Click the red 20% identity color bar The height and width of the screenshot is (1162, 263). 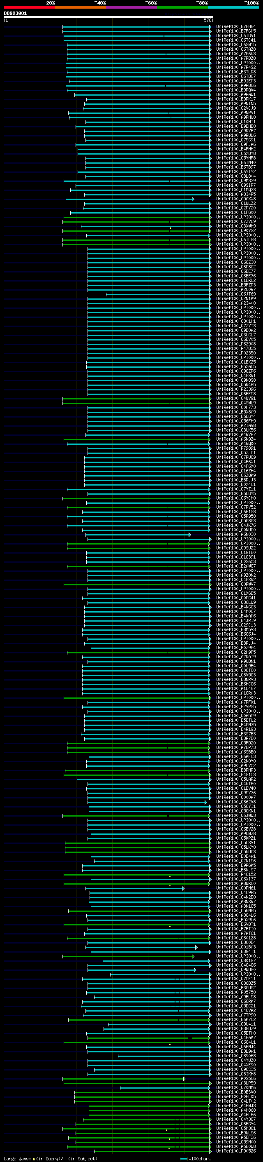pyautogui.click(x=29, y=7)
